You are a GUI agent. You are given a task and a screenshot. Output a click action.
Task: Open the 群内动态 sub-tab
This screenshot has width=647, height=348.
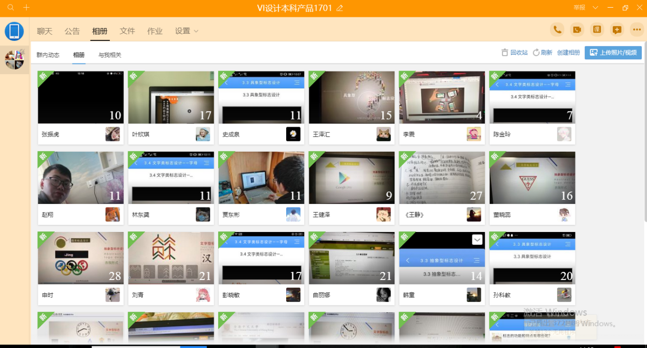[x=48, y=55]
